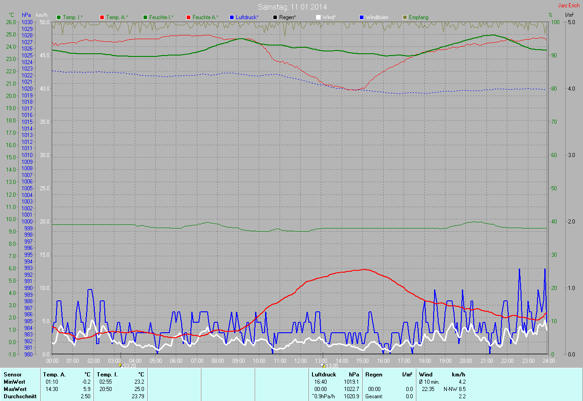Click the black Regen legend square
Viewport: 583px width, 401px height.
[x=275, y=17]
